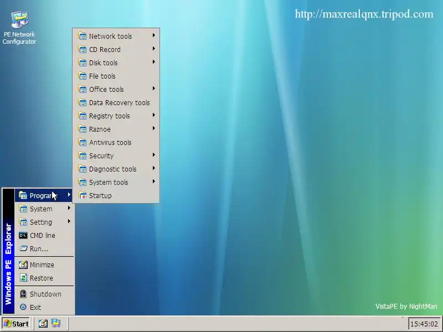Choose Run... from the Start menu
The width and height of the screenshot is (443, 332).
pyautogui.click(x=44, y=248)
